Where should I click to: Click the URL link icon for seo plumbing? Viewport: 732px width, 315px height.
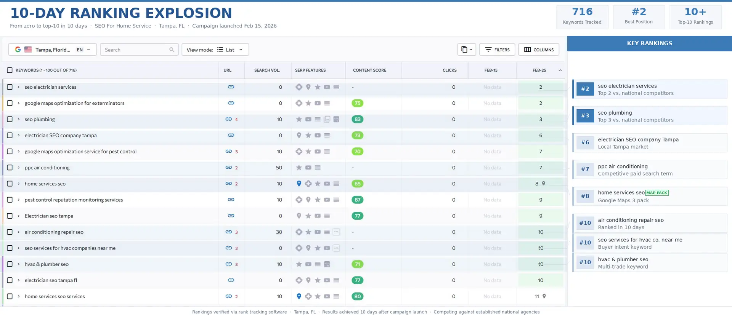[x=228, y=119]
